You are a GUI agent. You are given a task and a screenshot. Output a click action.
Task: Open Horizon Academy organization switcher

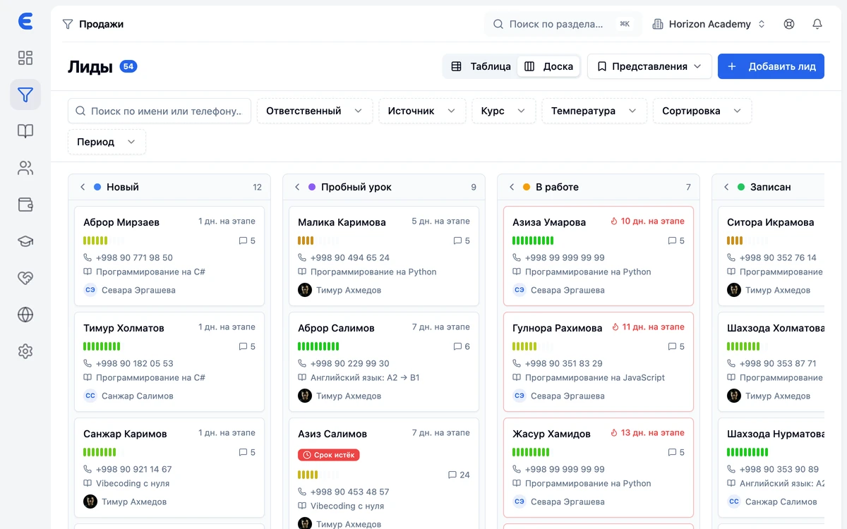pyautogui.click(x=709, y=24)
